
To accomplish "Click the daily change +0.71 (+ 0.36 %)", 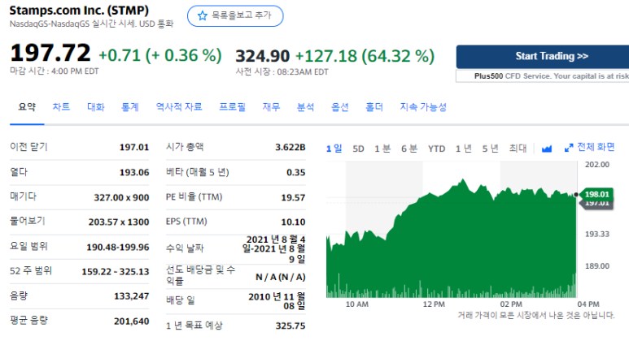I will [x=160, y=55].
